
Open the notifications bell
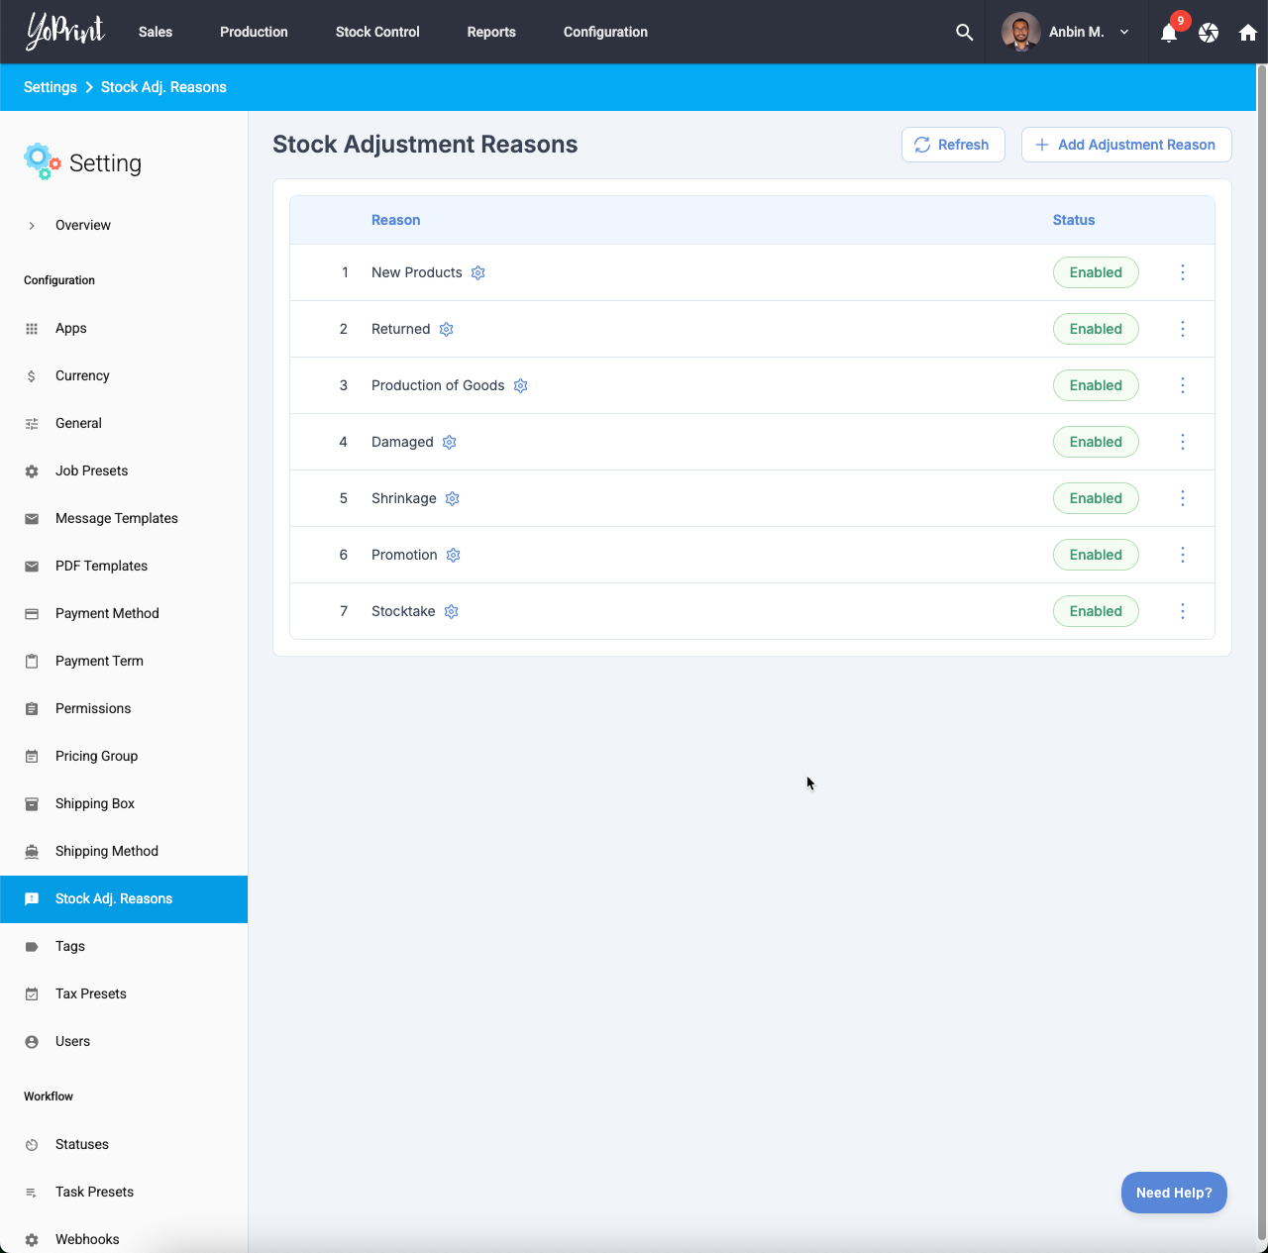tap(1169, 33)
